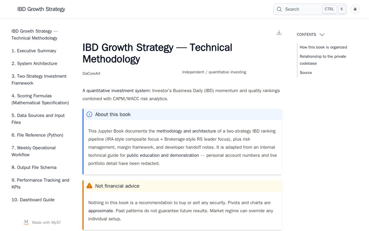Open the 1. Executive Summary chapter
369x231 pixels.
34,51
